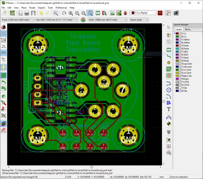This screenshot has width=203, height=179.
Task: Select the Route tracks tool
Action: coord(169,56)
